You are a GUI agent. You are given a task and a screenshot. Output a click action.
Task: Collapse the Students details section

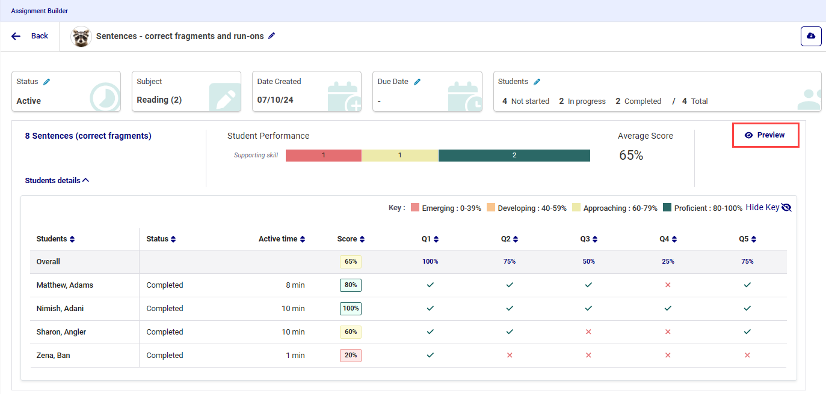point(57,180)
